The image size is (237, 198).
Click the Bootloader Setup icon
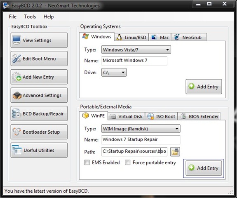click(x=16, y=132)
